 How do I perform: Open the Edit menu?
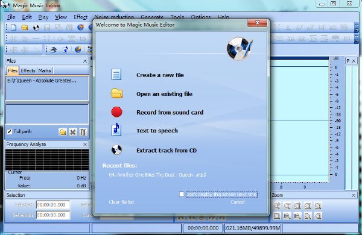point(27,17)
